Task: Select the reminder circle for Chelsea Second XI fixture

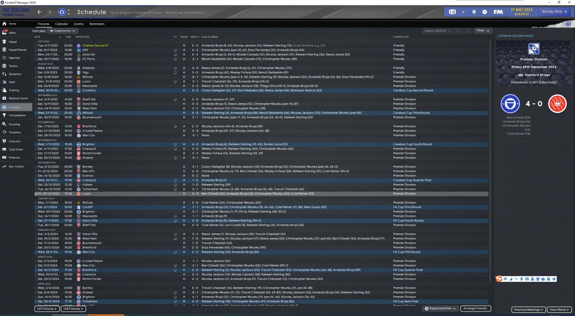Action: tap(36, 45)
